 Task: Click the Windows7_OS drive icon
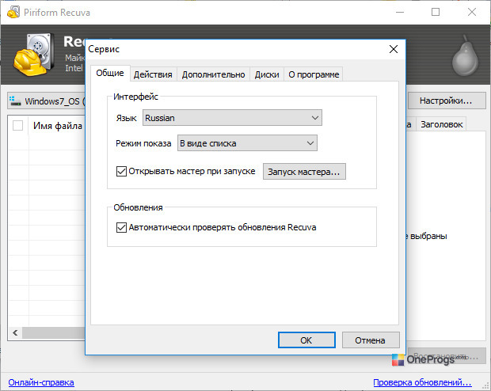coord(15,101)
